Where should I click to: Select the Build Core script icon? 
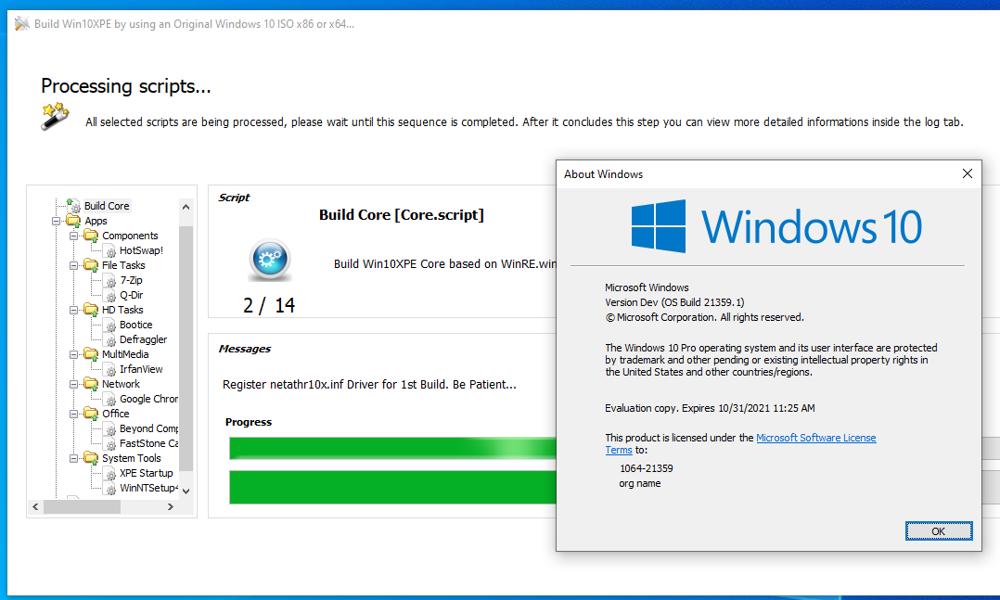[73, 205]
